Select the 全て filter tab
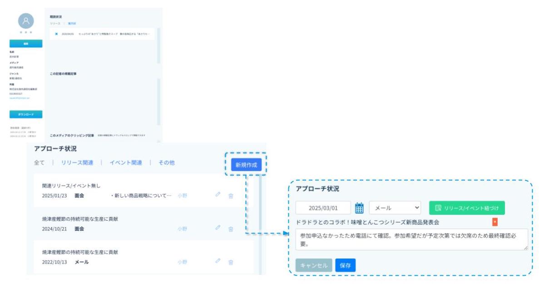This screenshot has width=539, height=288. tap(39, 163)
